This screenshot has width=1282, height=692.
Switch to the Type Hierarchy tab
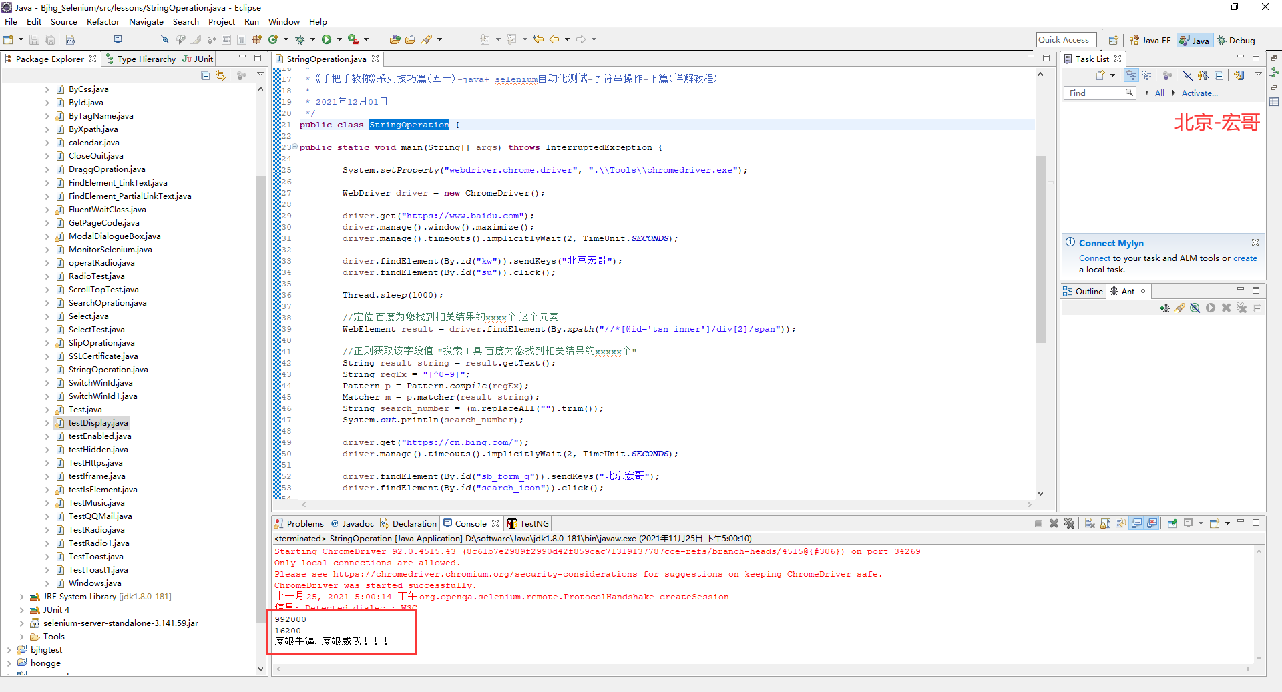(140, 59)
